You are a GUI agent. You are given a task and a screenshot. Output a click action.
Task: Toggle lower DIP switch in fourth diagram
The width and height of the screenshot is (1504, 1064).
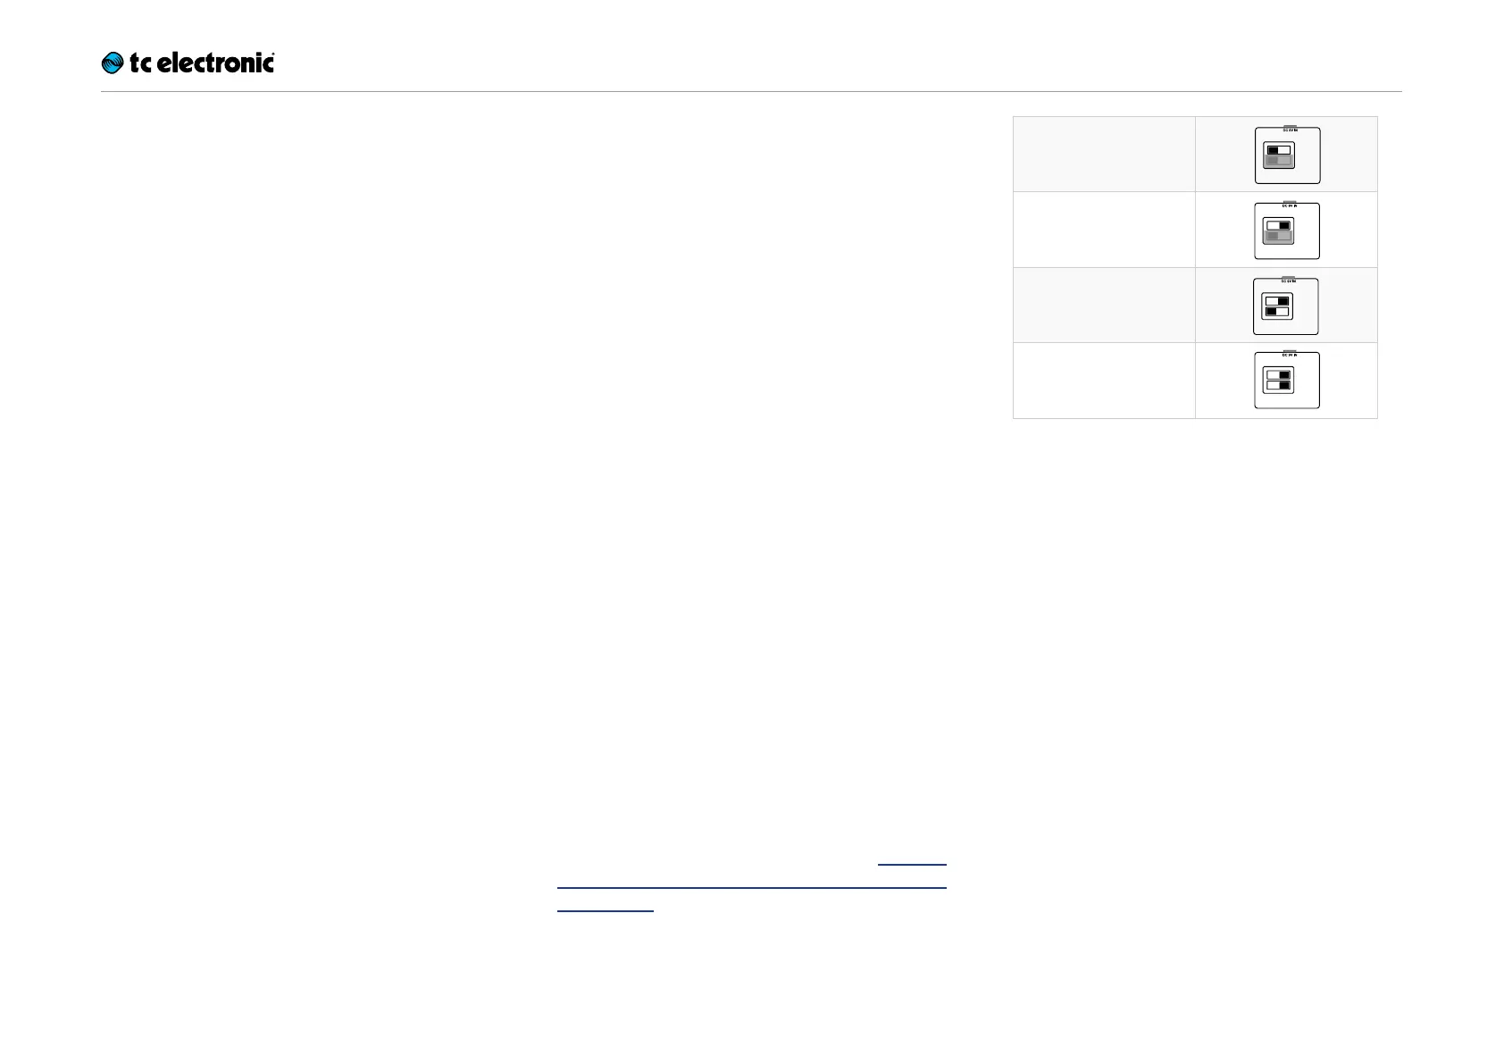tap(1279, 386)
